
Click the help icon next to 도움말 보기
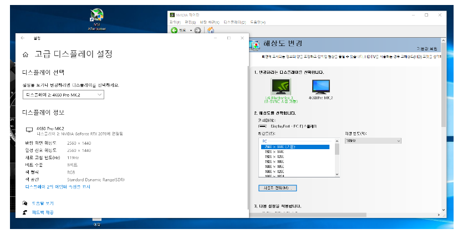pos(25,203)
